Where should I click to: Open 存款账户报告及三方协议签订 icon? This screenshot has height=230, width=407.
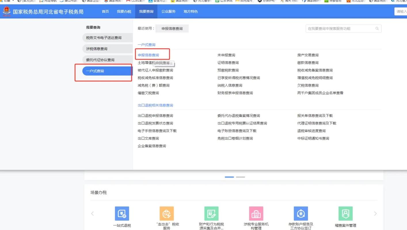[x=301, y=214]
